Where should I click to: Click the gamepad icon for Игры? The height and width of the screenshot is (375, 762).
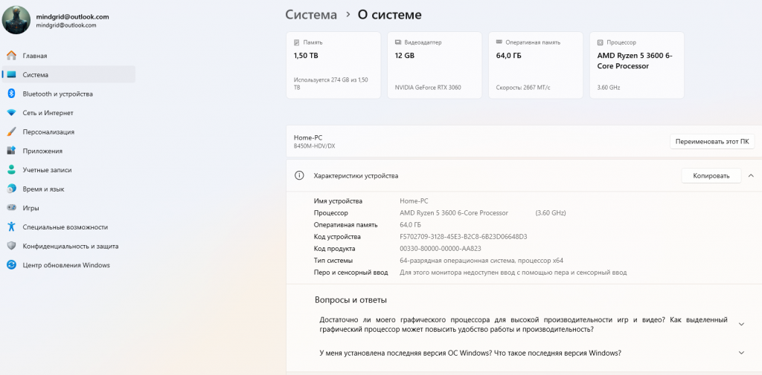click(11, 208)
